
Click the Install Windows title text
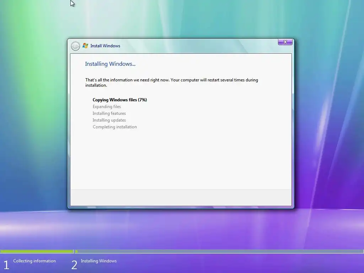105,46
